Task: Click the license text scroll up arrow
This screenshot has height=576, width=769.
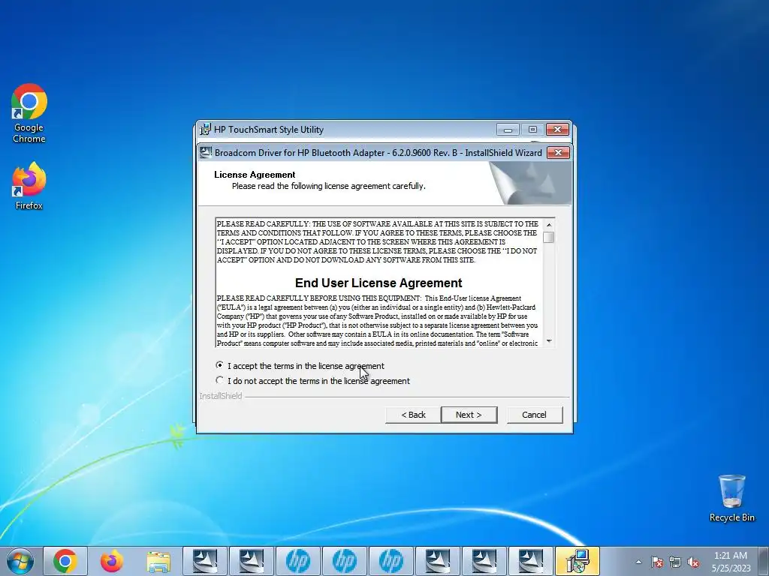Action: 549,225
